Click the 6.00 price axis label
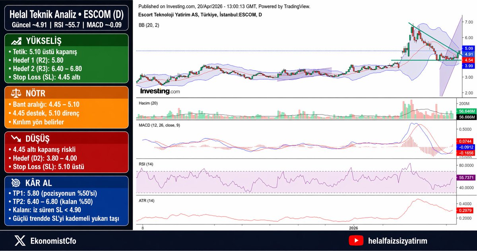The width and height of the screenshot is (477, 251). (x=468, y=37)
